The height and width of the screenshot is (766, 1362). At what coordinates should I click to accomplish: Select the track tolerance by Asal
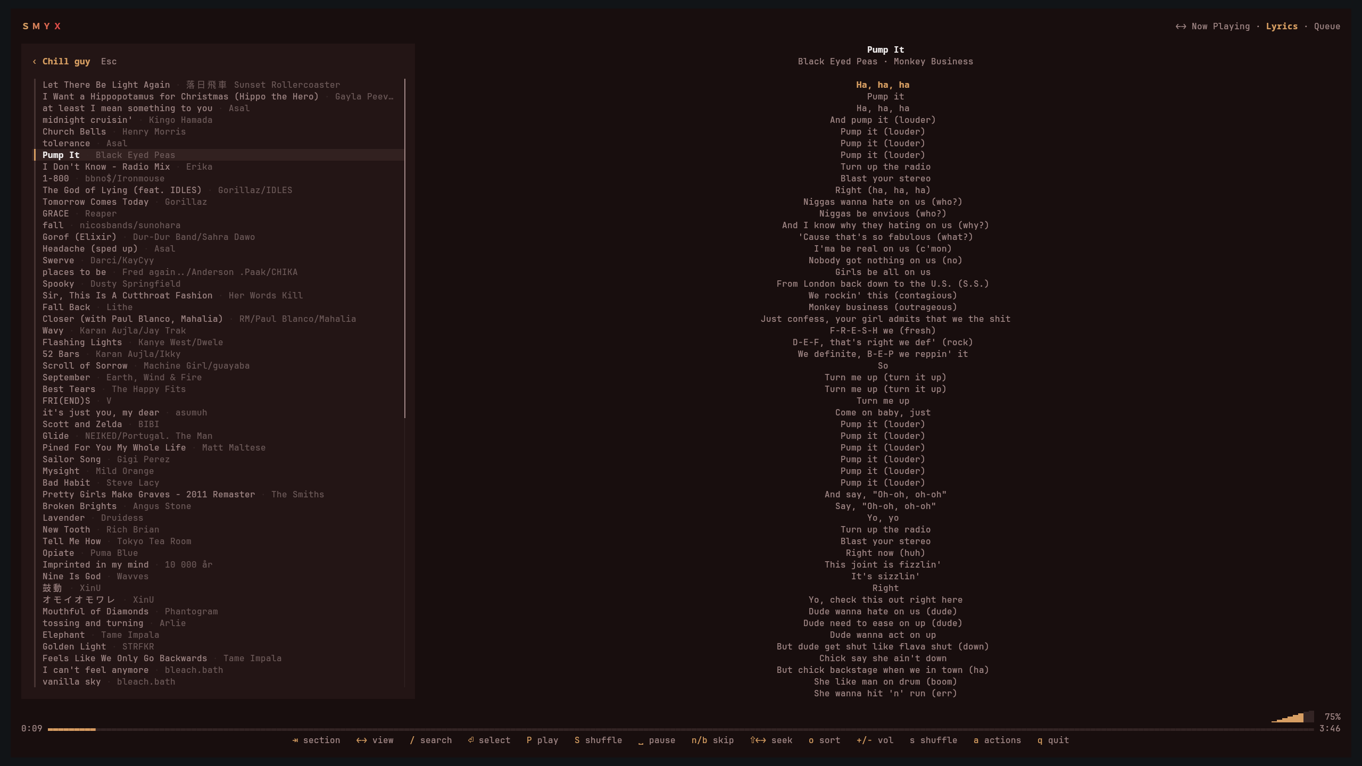[219, 144]
